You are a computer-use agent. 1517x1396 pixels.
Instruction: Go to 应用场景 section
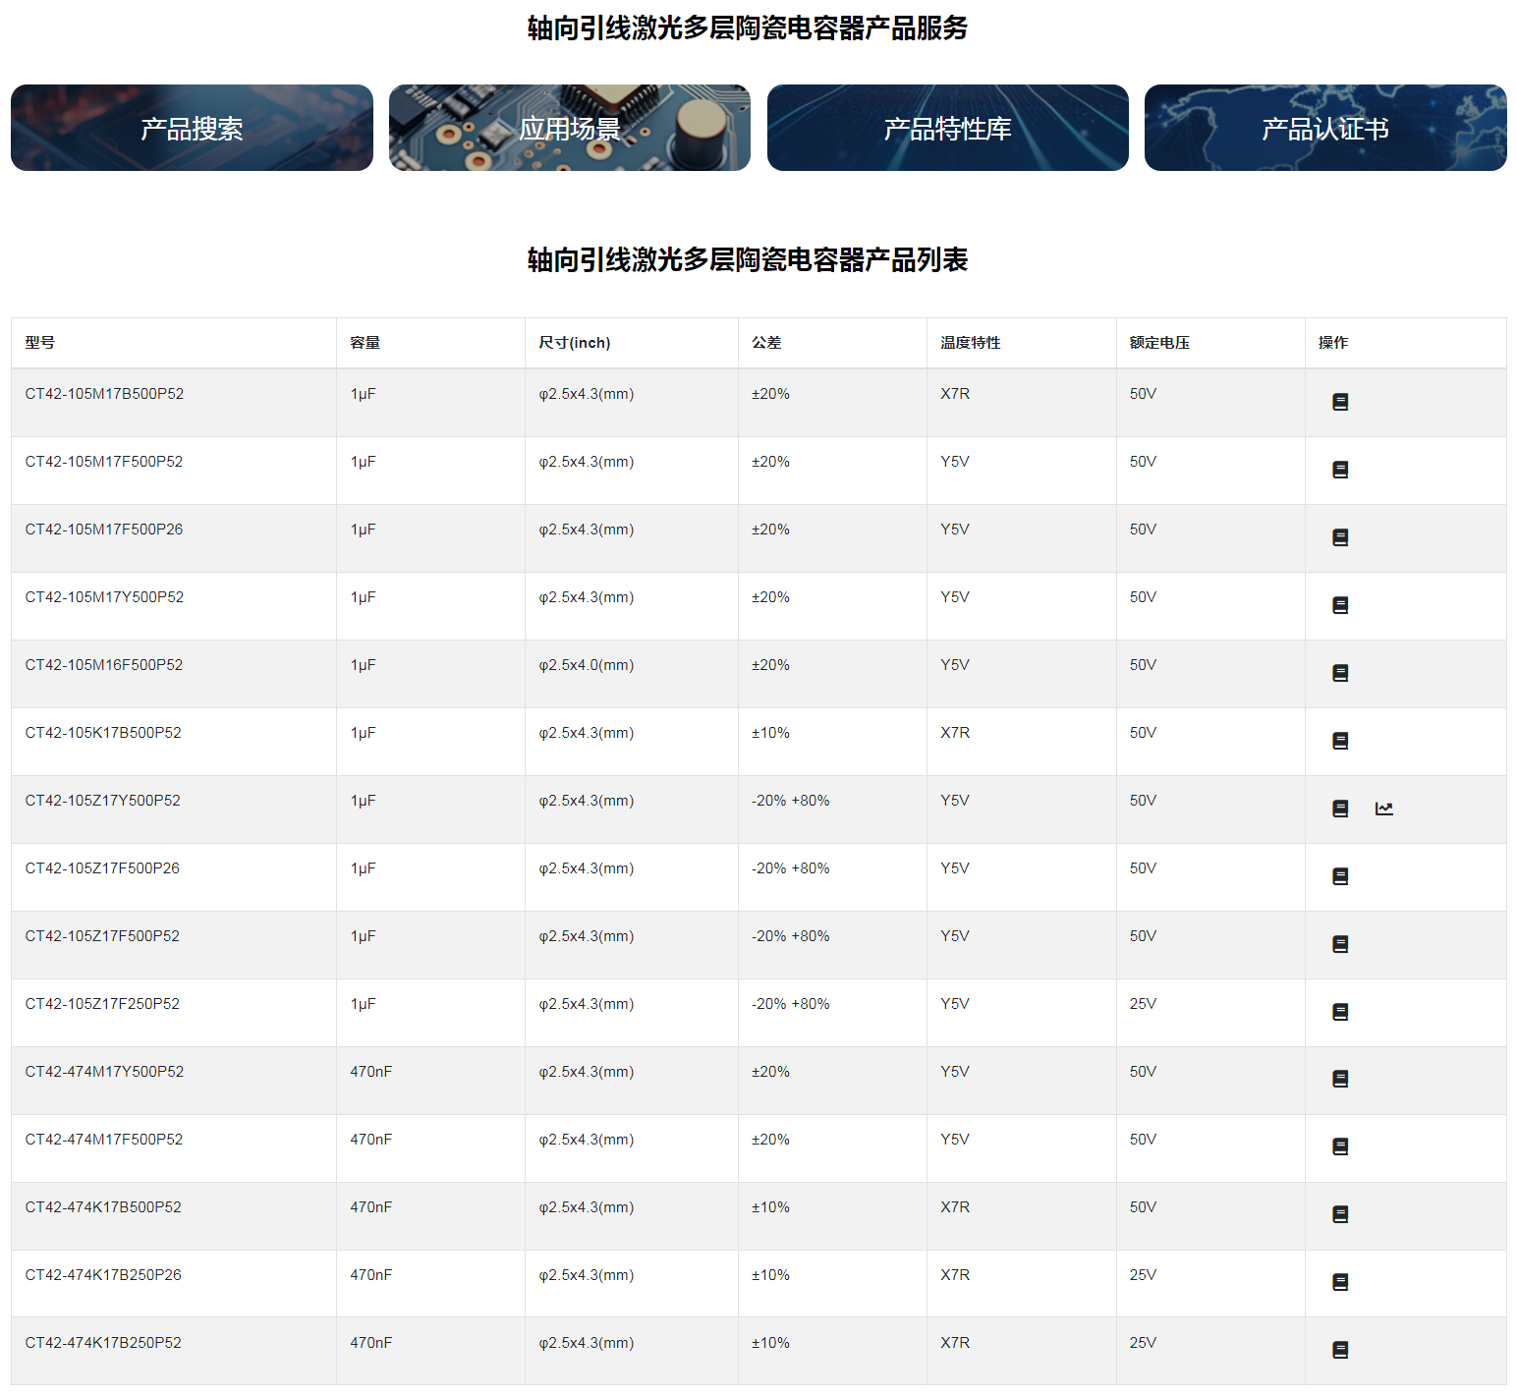pos(570,128)
